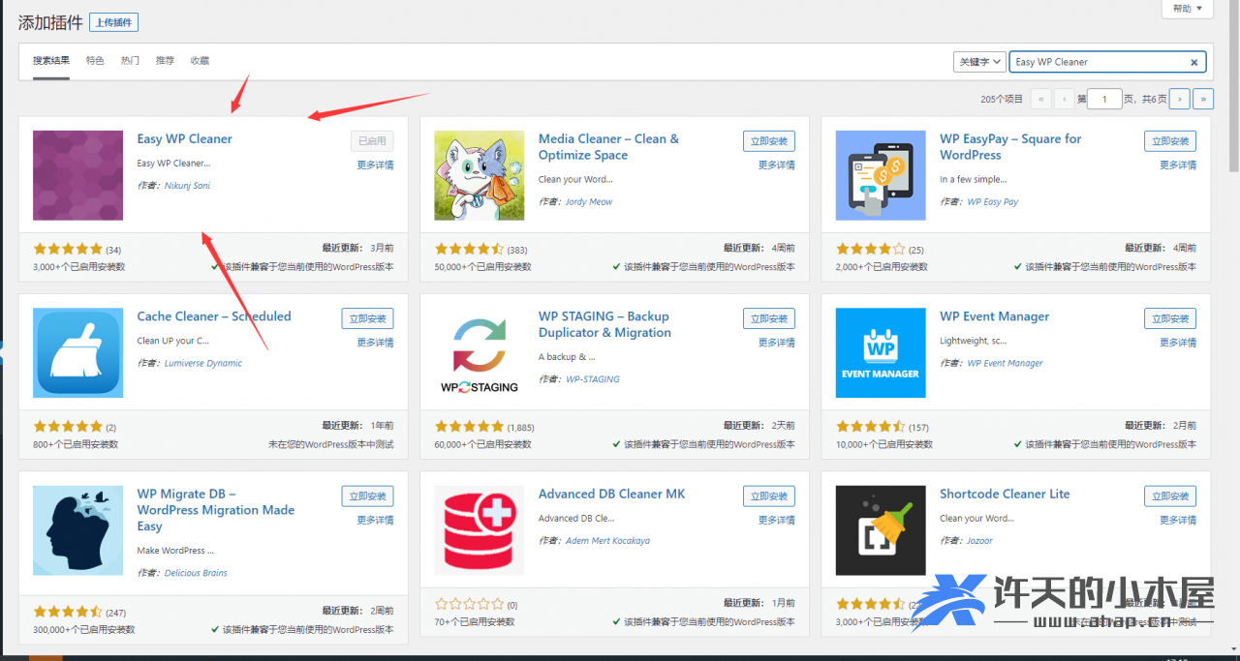
Task: Open 更多详情 for WP STAGING
Action: coord(777,343)
